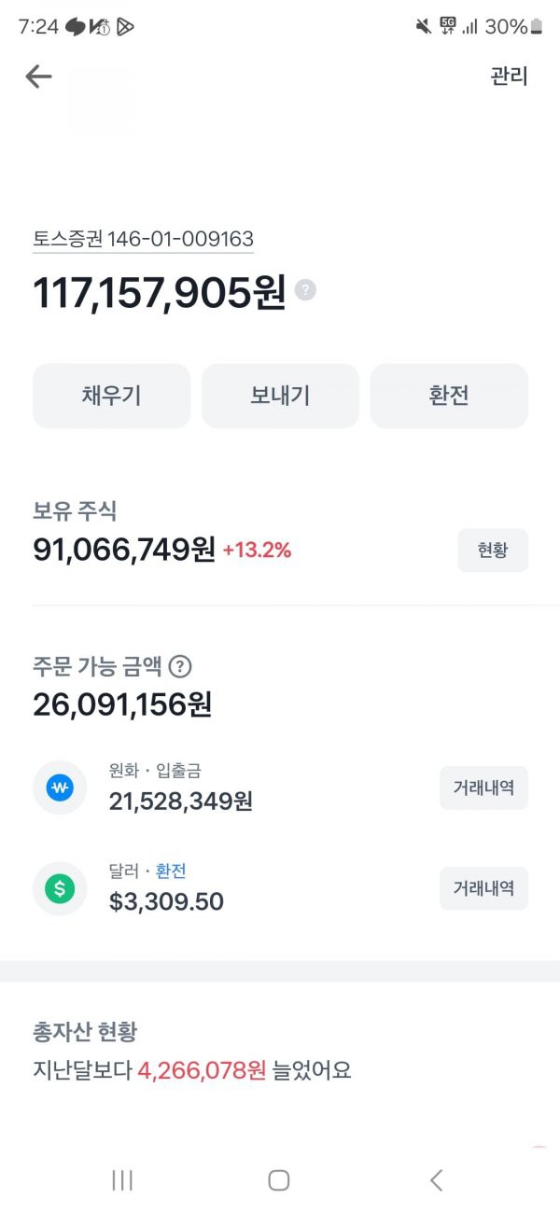Tap the blue won currency icon
Viewport: 560px width, 1213px height.
tap(60, 788)
